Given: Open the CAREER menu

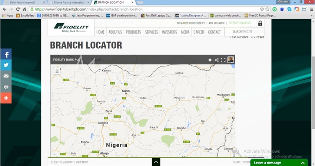Looking at the screenshot, I should coord(199,32).
